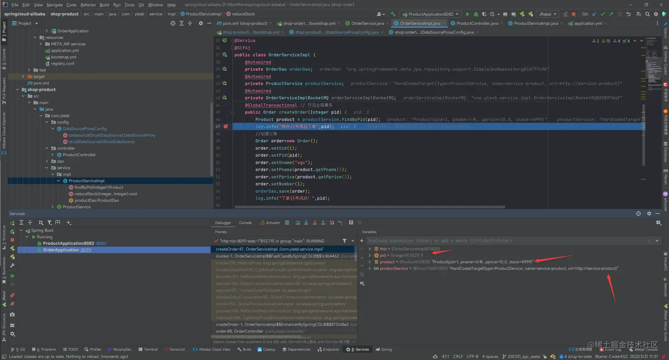This screenshot has width=669, height=360.
Task: Build project with the hammer icon
Action: tap(393, 14)
